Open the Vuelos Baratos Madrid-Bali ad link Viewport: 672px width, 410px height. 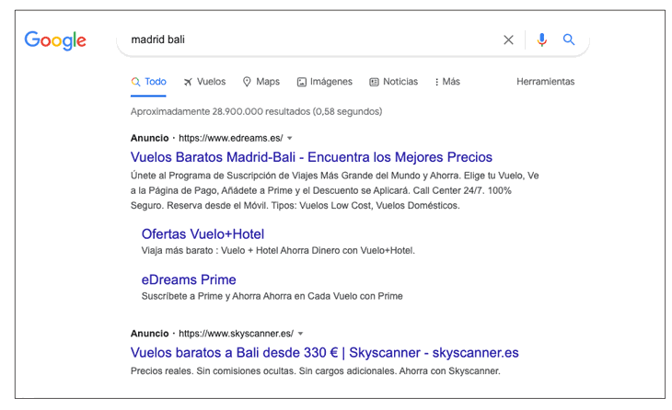pyautogui.click(x=311, y=157)
